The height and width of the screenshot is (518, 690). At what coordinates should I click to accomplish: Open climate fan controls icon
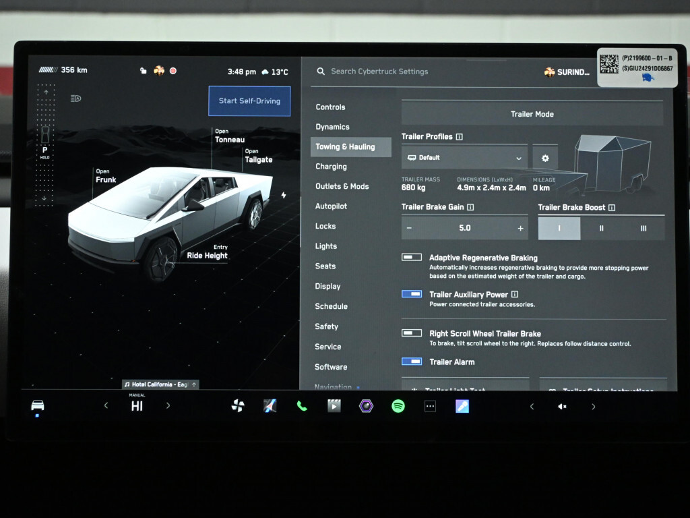click(238, 406)
